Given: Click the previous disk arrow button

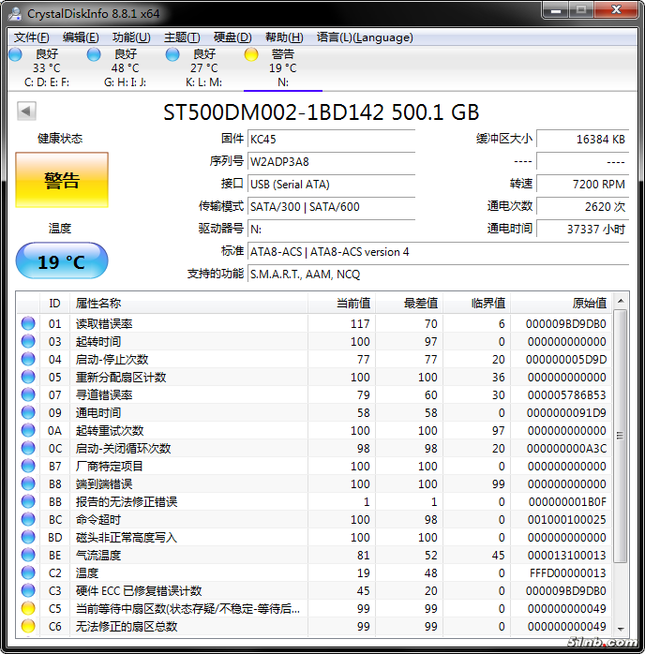Looking at the screenshot, I should [x=26, y=111].
